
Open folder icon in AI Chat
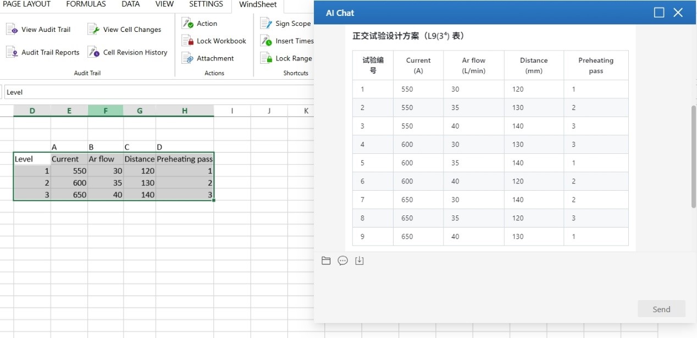[326, 261]
